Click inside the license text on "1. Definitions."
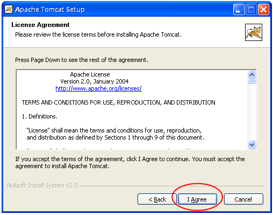This screenshot has width=273, height=215. (x=40, y=116)
